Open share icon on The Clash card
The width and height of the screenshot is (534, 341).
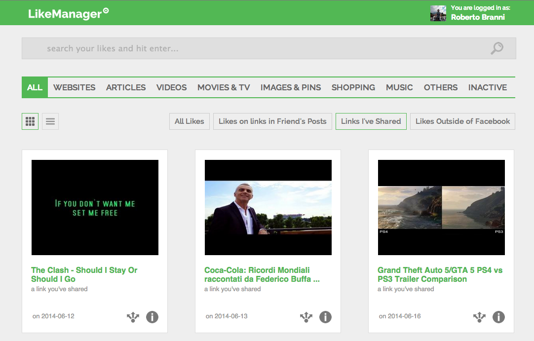(133, 317)
